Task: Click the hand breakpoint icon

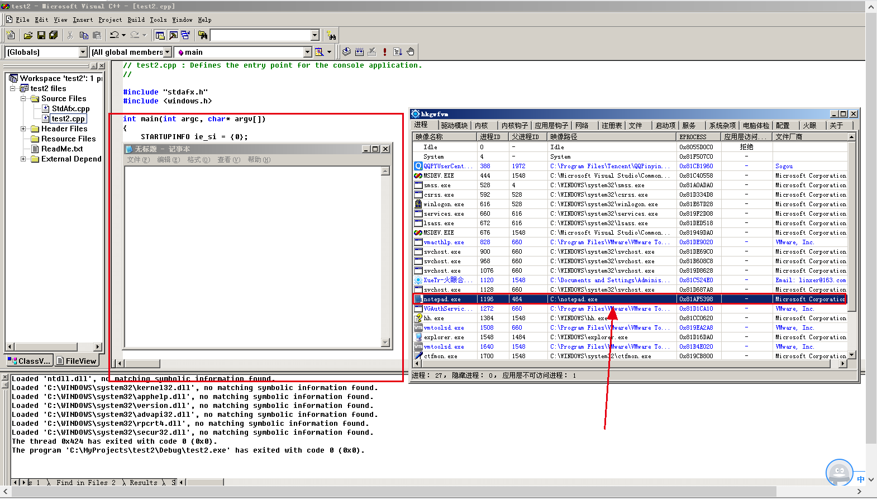Action: 411,52
